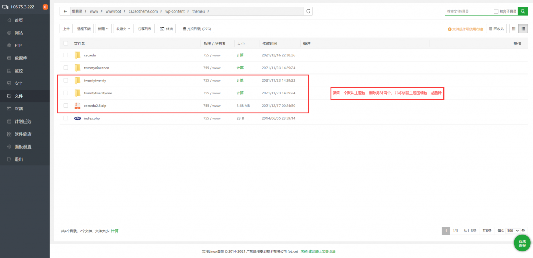
Task: Click the back arrow in path bar
Action: pos(65,11)
